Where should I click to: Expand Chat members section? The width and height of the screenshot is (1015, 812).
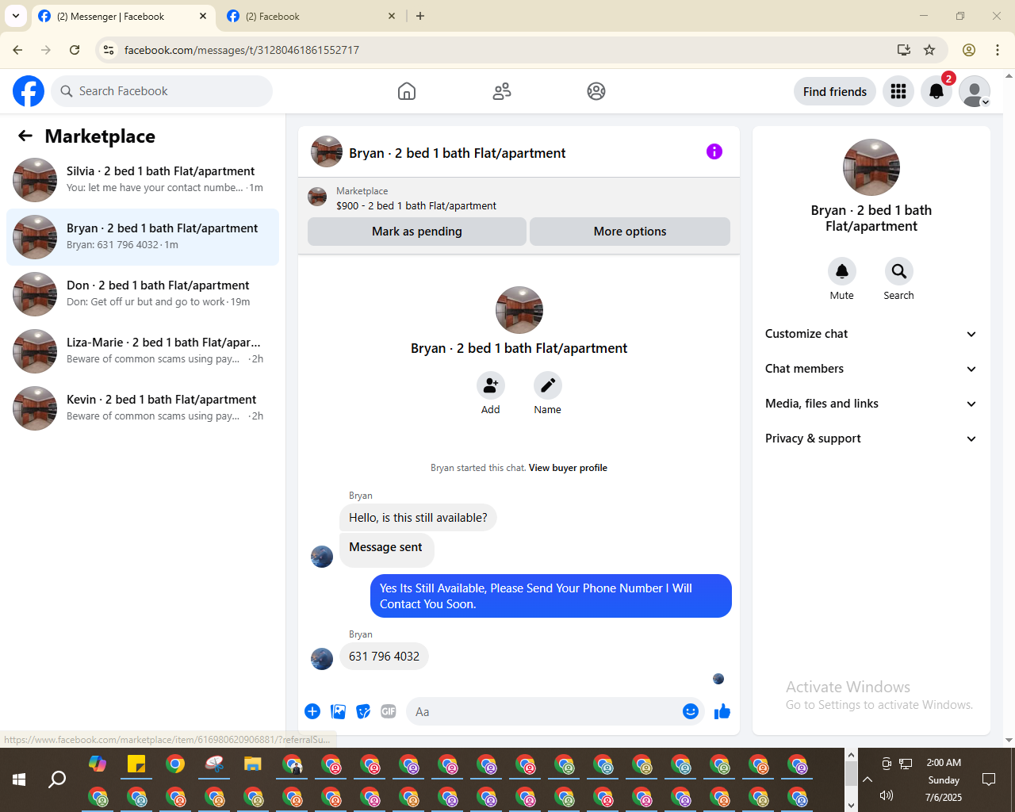point(871,369)
